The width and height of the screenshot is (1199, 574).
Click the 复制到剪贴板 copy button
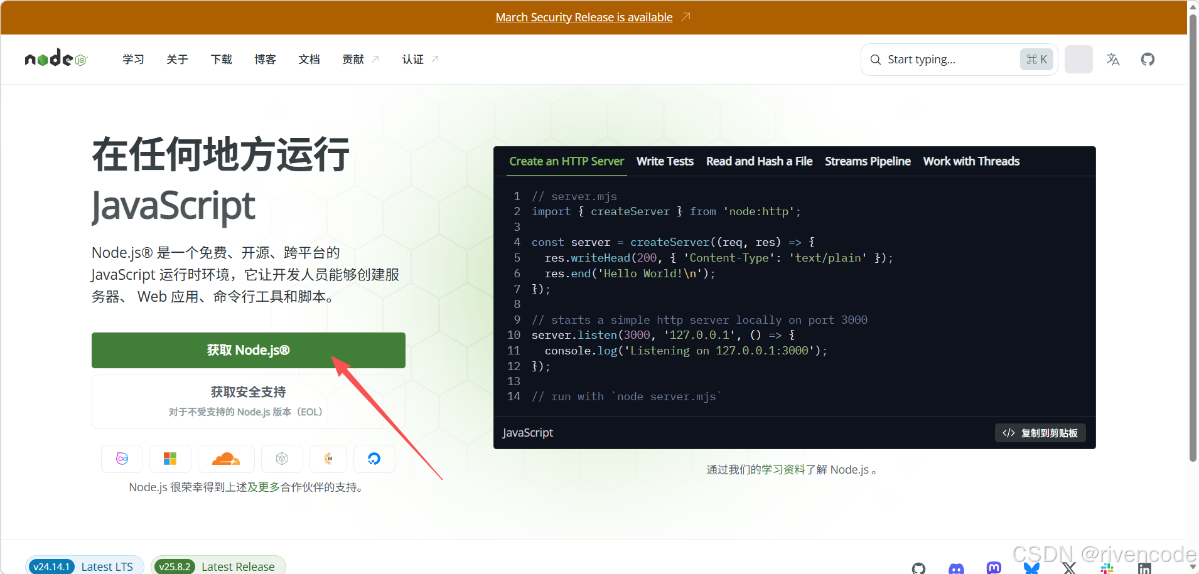tap(1040, 433)
